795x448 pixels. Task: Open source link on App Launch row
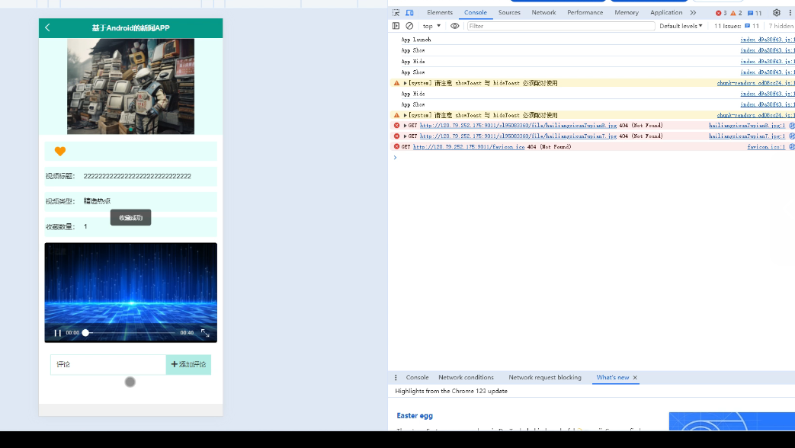767,40
